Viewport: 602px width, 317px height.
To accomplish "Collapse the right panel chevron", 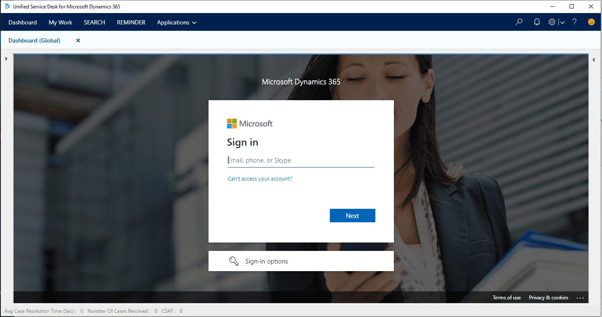I will [594, 60].
